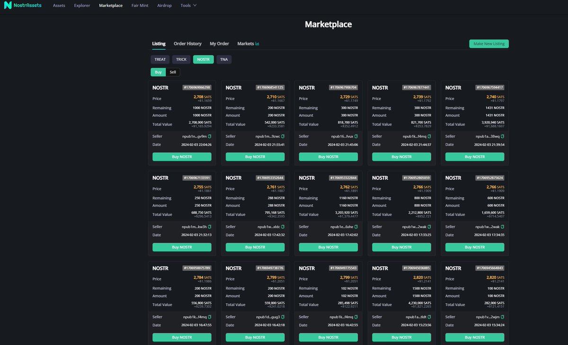Filter listings by TRICK token
Viewport: 568px width, 345px height.
pos(181,59)
